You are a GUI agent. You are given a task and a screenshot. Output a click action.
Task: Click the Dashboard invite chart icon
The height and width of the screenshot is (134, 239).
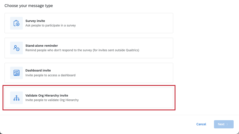pos(16,73)
